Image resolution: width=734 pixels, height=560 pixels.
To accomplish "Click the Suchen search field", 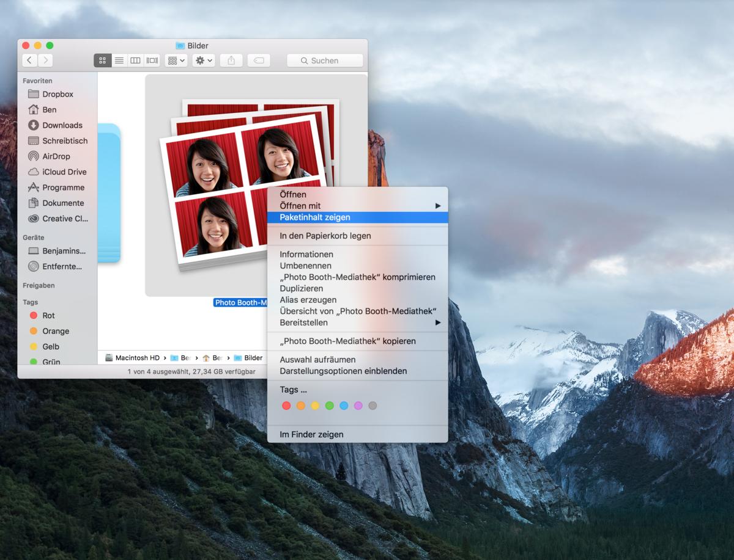I will click(x=325, y=60).
